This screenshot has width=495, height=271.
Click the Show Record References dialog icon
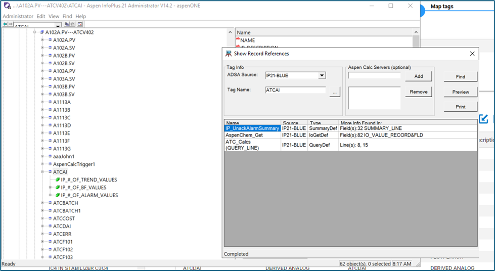[x=228, y=54]
